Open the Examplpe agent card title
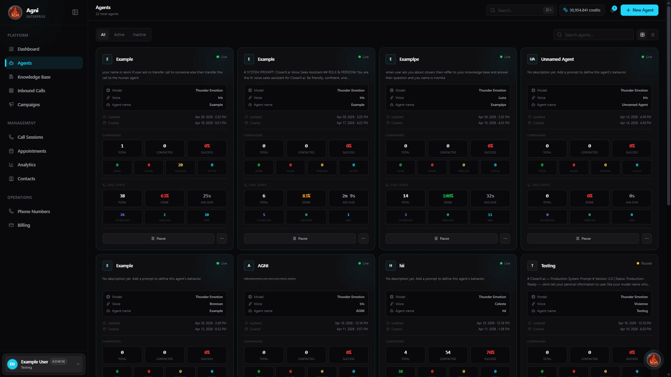671x377 pixels. pos(409,59)
